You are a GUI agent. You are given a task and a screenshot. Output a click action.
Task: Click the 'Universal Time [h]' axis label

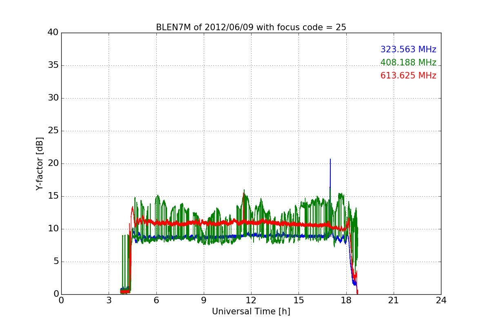tap(251, 311)
